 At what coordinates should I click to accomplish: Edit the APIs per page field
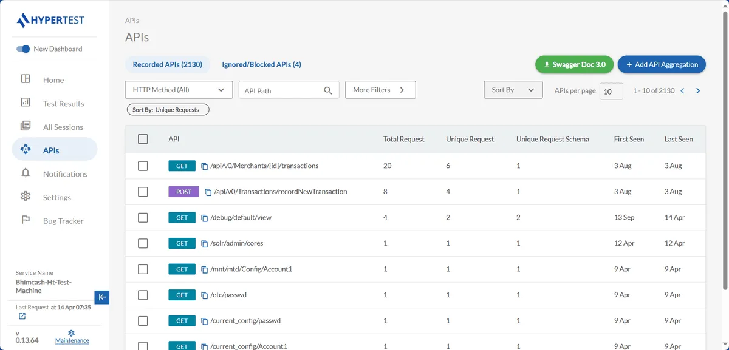click(610, 91)
